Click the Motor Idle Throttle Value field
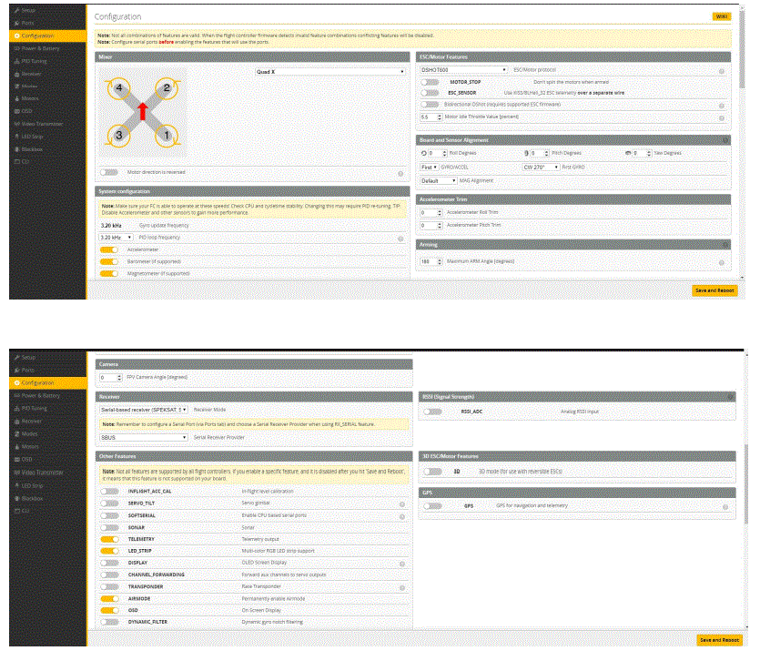This screenshot has height=661, width=760. (x=431, y=117)
